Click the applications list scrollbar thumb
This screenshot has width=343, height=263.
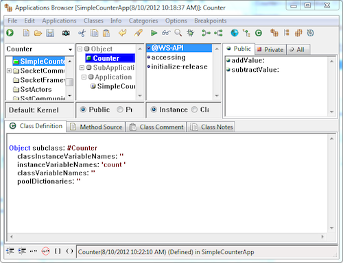click(69, 82)
